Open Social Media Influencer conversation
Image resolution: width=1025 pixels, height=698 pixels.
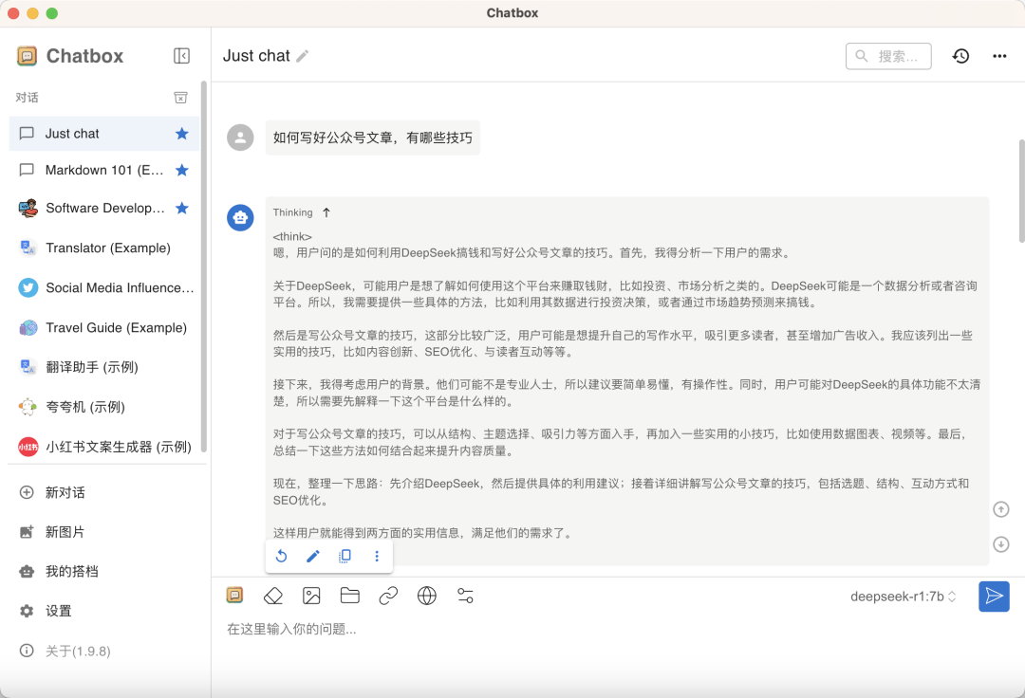104,288
